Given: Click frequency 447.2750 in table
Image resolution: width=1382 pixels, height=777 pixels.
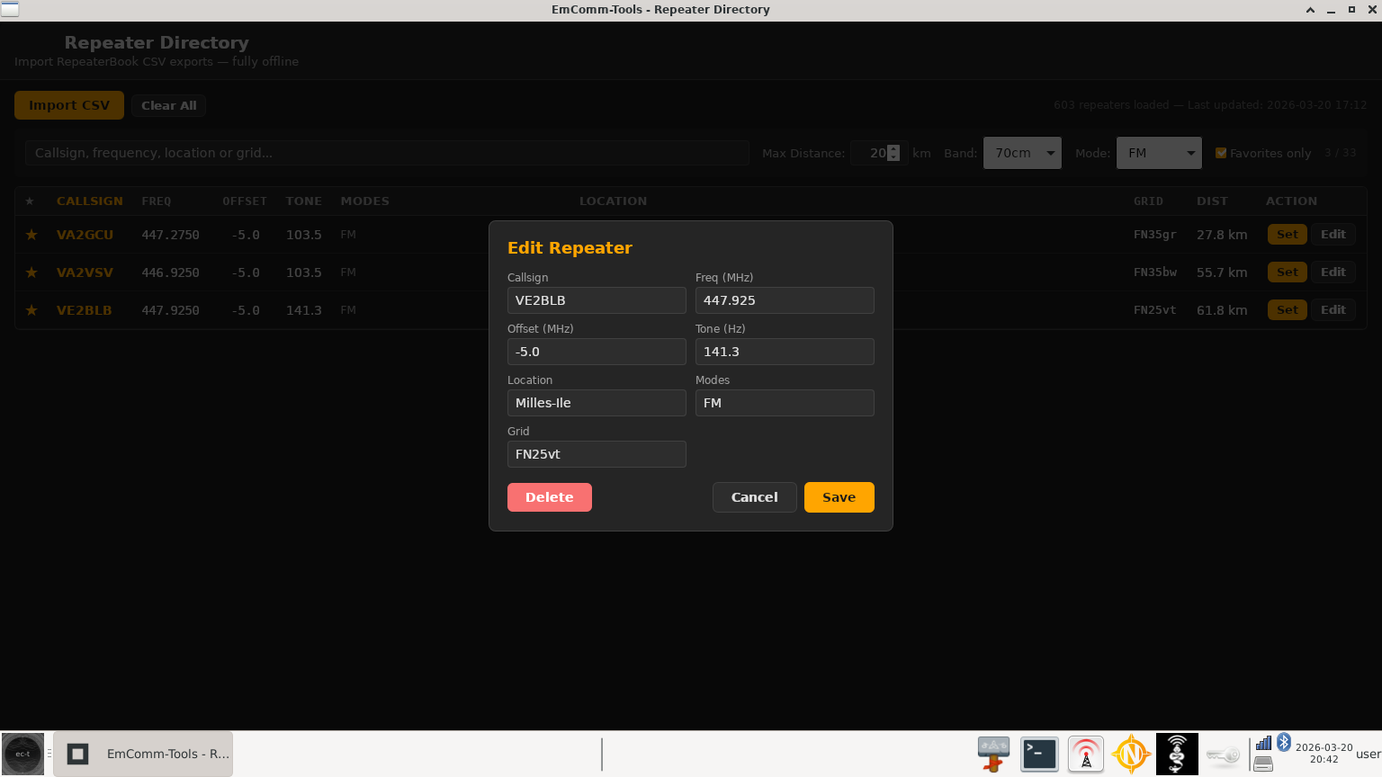Looking at the screenshot, I should (171, 235).
